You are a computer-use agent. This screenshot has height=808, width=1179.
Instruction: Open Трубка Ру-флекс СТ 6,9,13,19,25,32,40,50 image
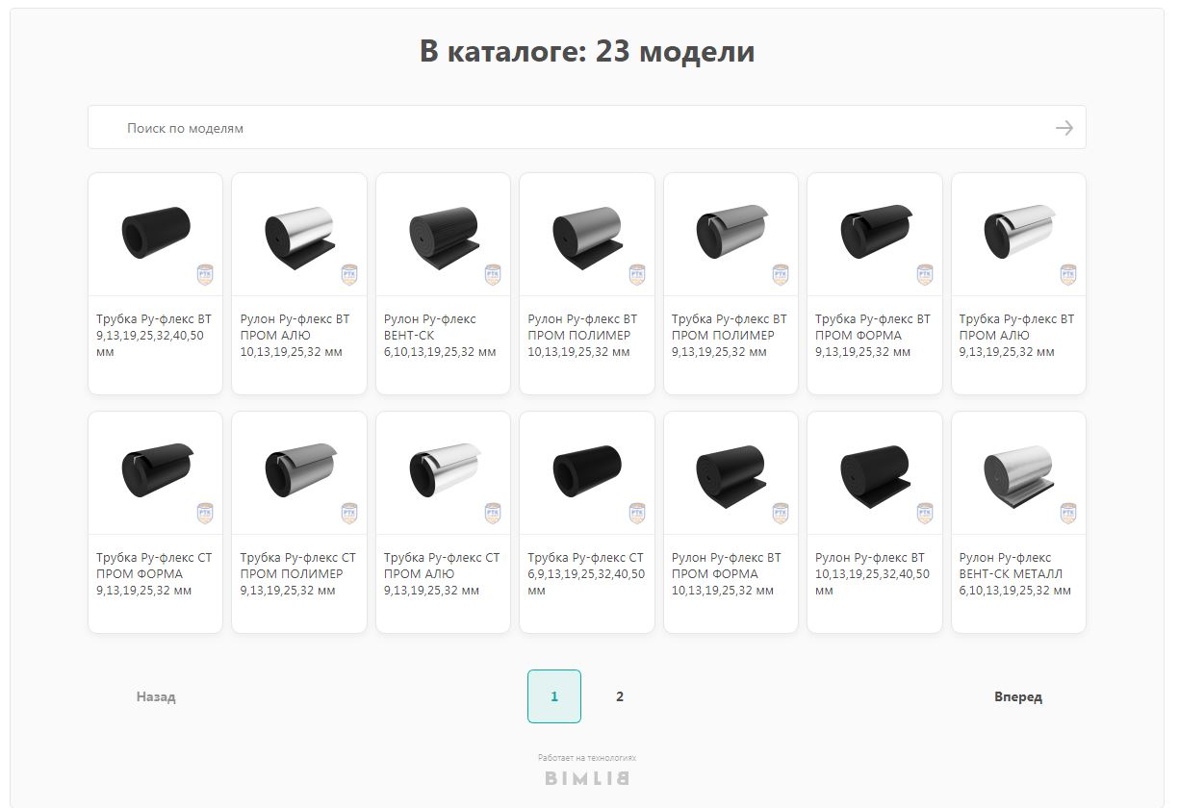click(x=587, y=471)
